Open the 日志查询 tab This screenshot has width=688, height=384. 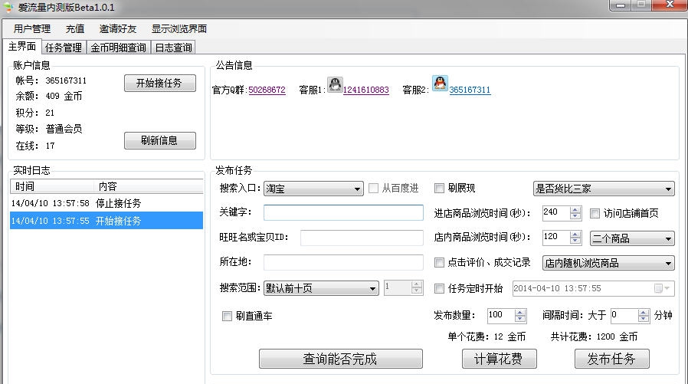(173, 48)
